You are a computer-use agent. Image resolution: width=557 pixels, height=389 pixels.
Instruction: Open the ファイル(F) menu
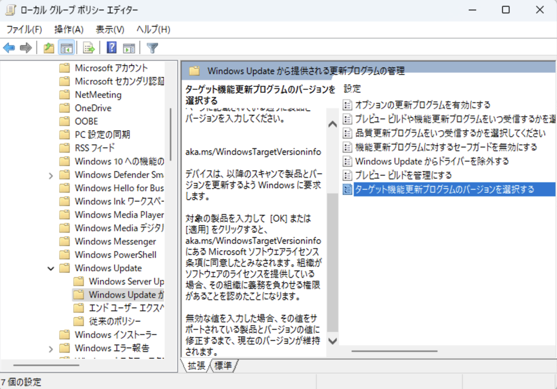24,29
